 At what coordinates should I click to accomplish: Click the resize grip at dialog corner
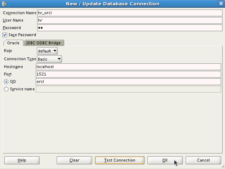(223, 166)
